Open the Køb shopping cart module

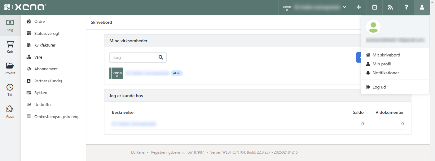[x=10, y=47]
